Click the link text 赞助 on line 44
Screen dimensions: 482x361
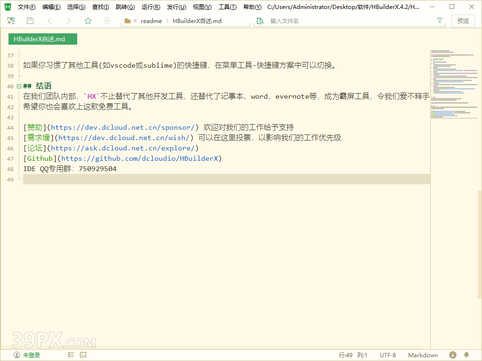(35, 127)
